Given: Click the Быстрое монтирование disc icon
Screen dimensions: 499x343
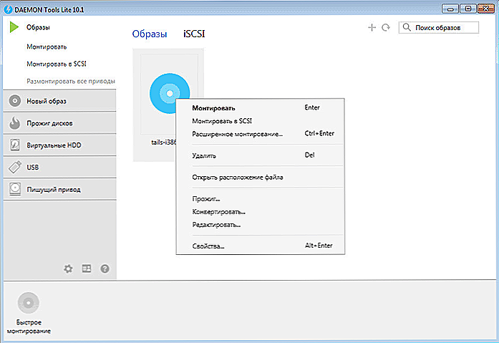Looking at the screenshot, I should tap(29, 303).
